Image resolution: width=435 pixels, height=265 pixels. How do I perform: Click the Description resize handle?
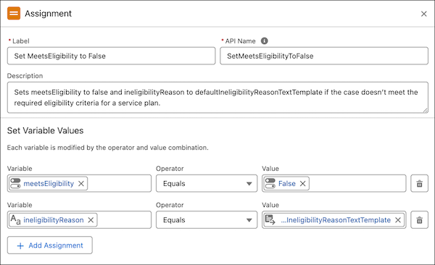(x=426, y=110)
